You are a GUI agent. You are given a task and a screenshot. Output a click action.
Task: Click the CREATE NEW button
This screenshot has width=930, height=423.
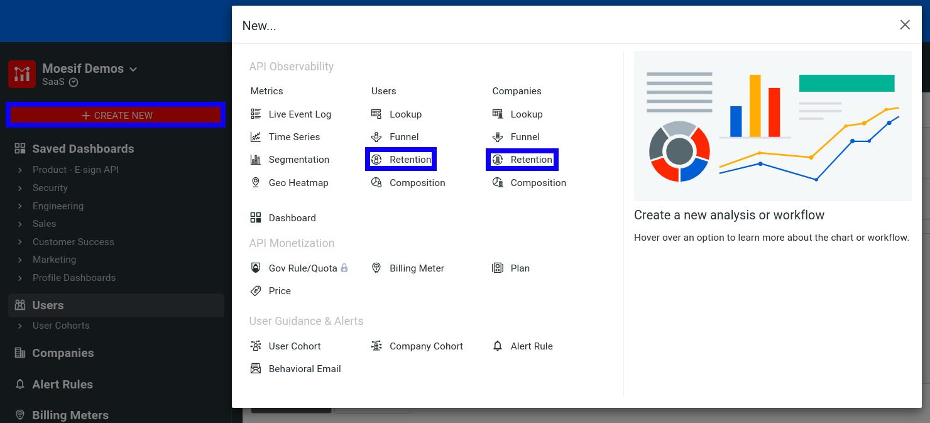tap(116, 115)
